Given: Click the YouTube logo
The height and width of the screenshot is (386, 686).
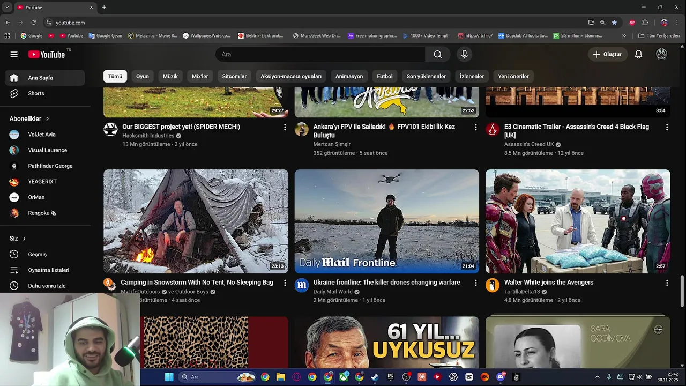Looking at the screenshot, I should [47, 54].
